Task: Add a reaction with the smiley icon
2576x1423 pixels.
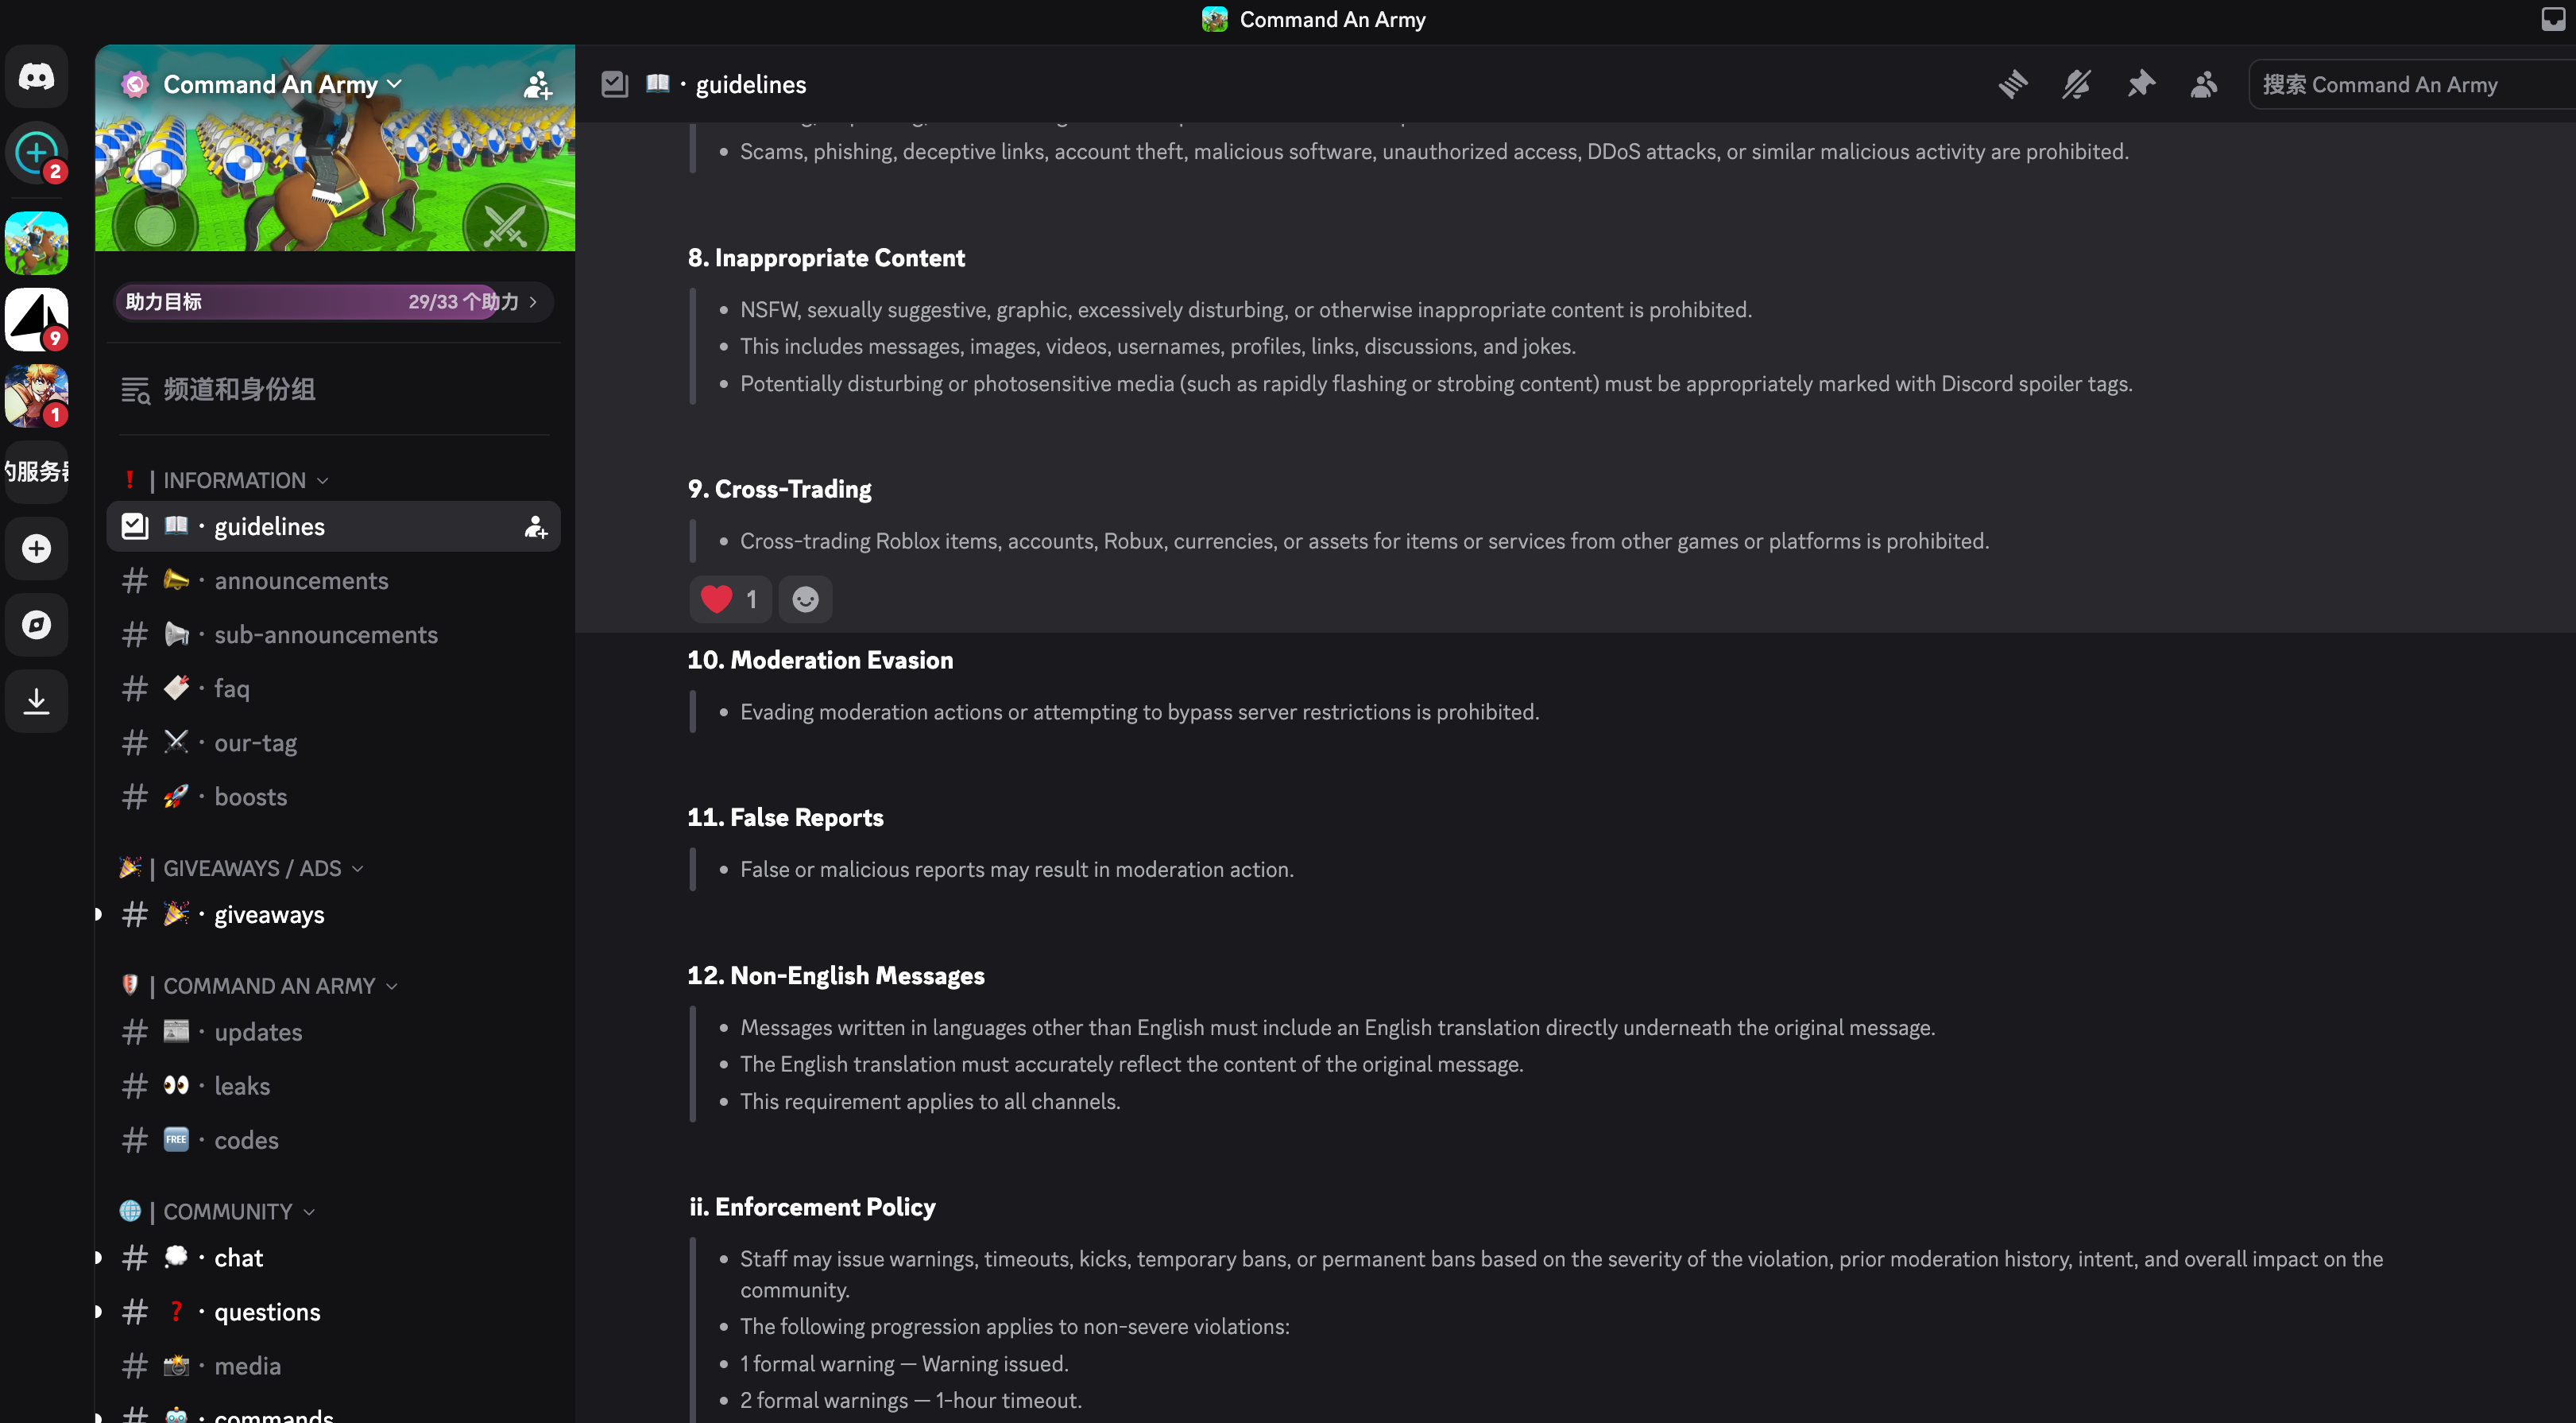Action: click(805, 599)
